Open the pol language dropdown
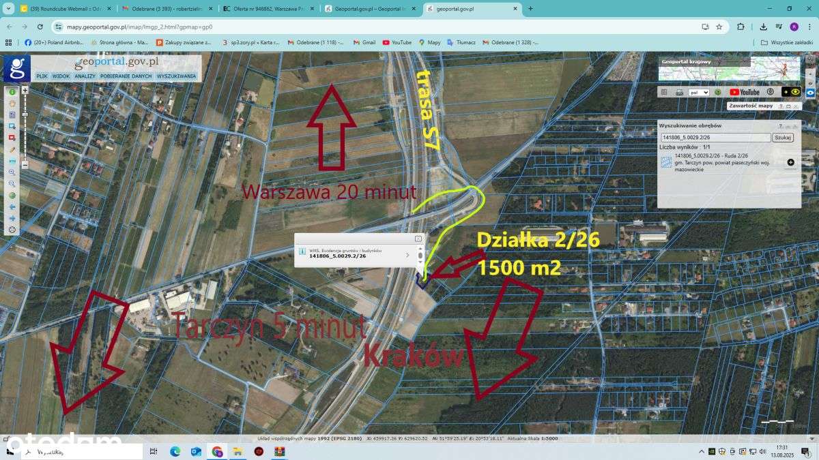The width and height of the screenshot is (819, 460). pos(699,92)
